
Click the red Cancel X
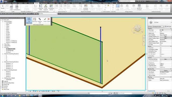click(49, 20)
